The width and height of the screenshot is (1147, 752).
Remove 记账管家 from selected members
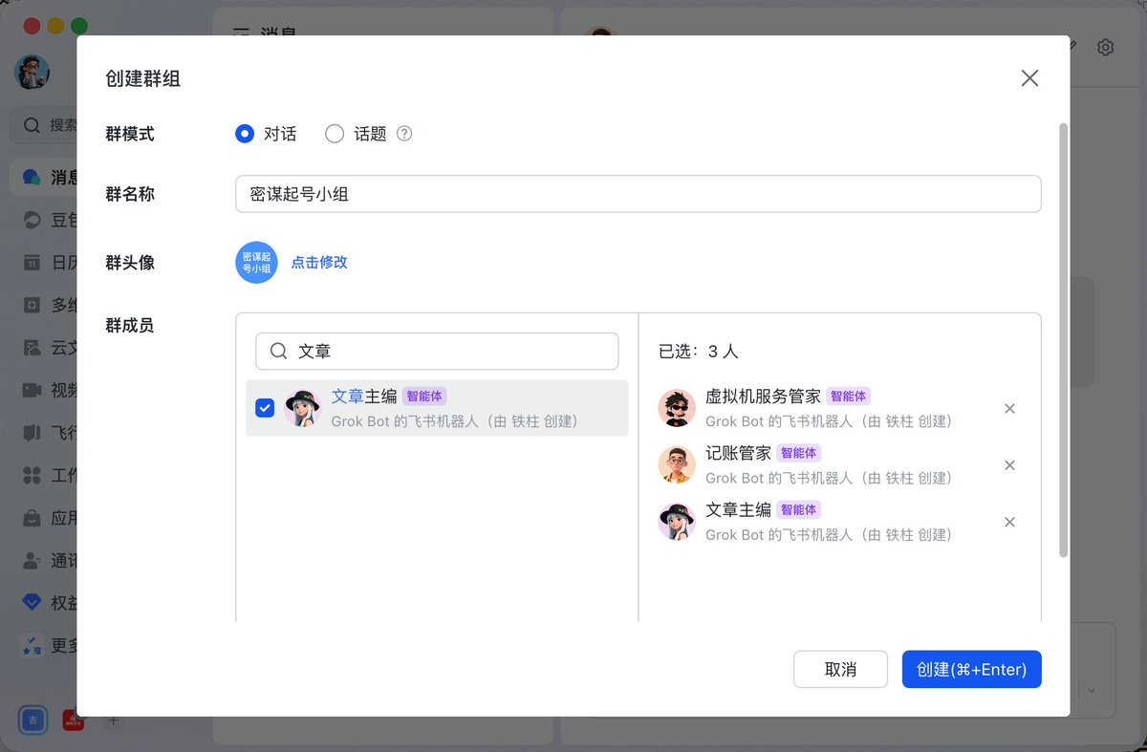[1009, 465]
